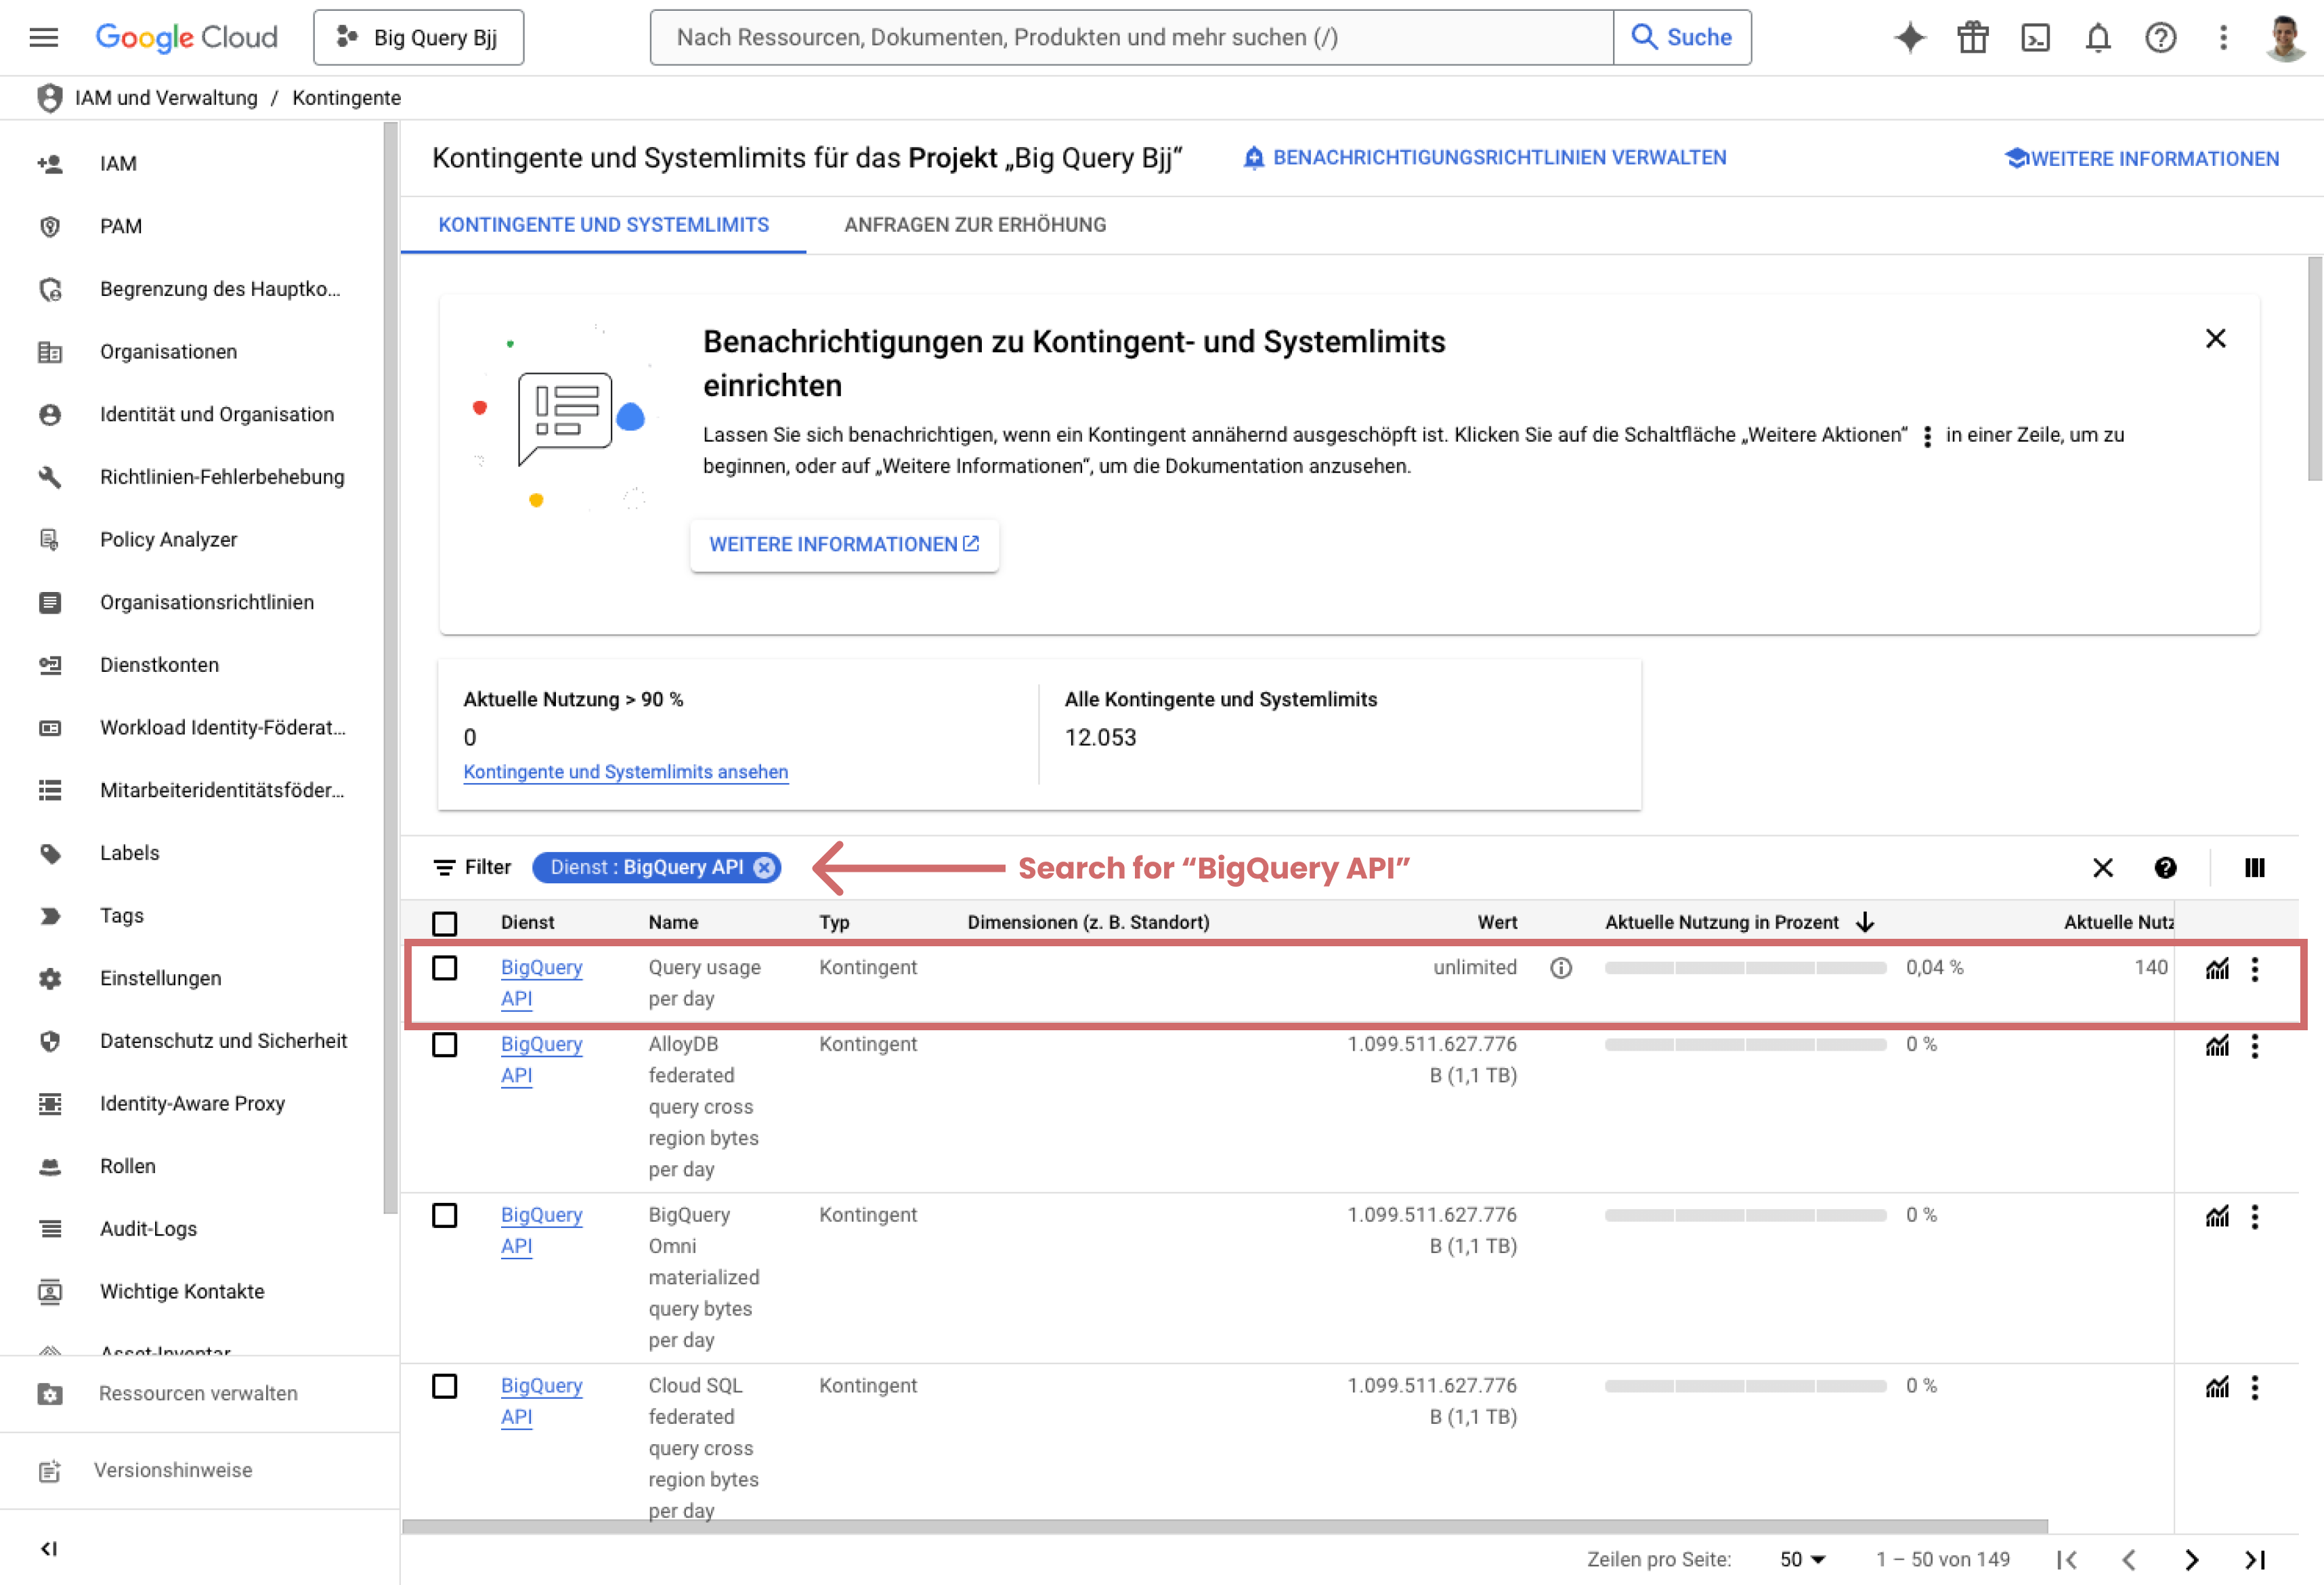Viewport: 2324px width, 1585px height.
Task: Check the Query usage per day row
Action: pyautogui.click(x=444, y=968)
